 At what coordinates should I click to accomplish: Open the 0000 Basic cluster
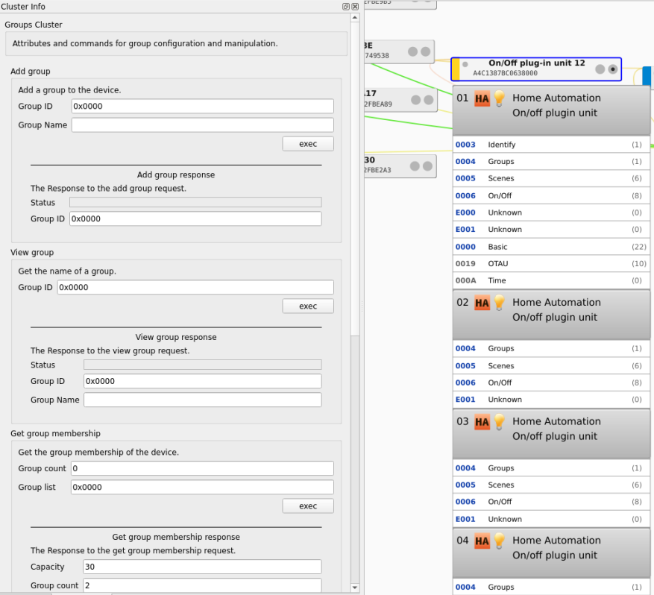click(x=551, y=247)
